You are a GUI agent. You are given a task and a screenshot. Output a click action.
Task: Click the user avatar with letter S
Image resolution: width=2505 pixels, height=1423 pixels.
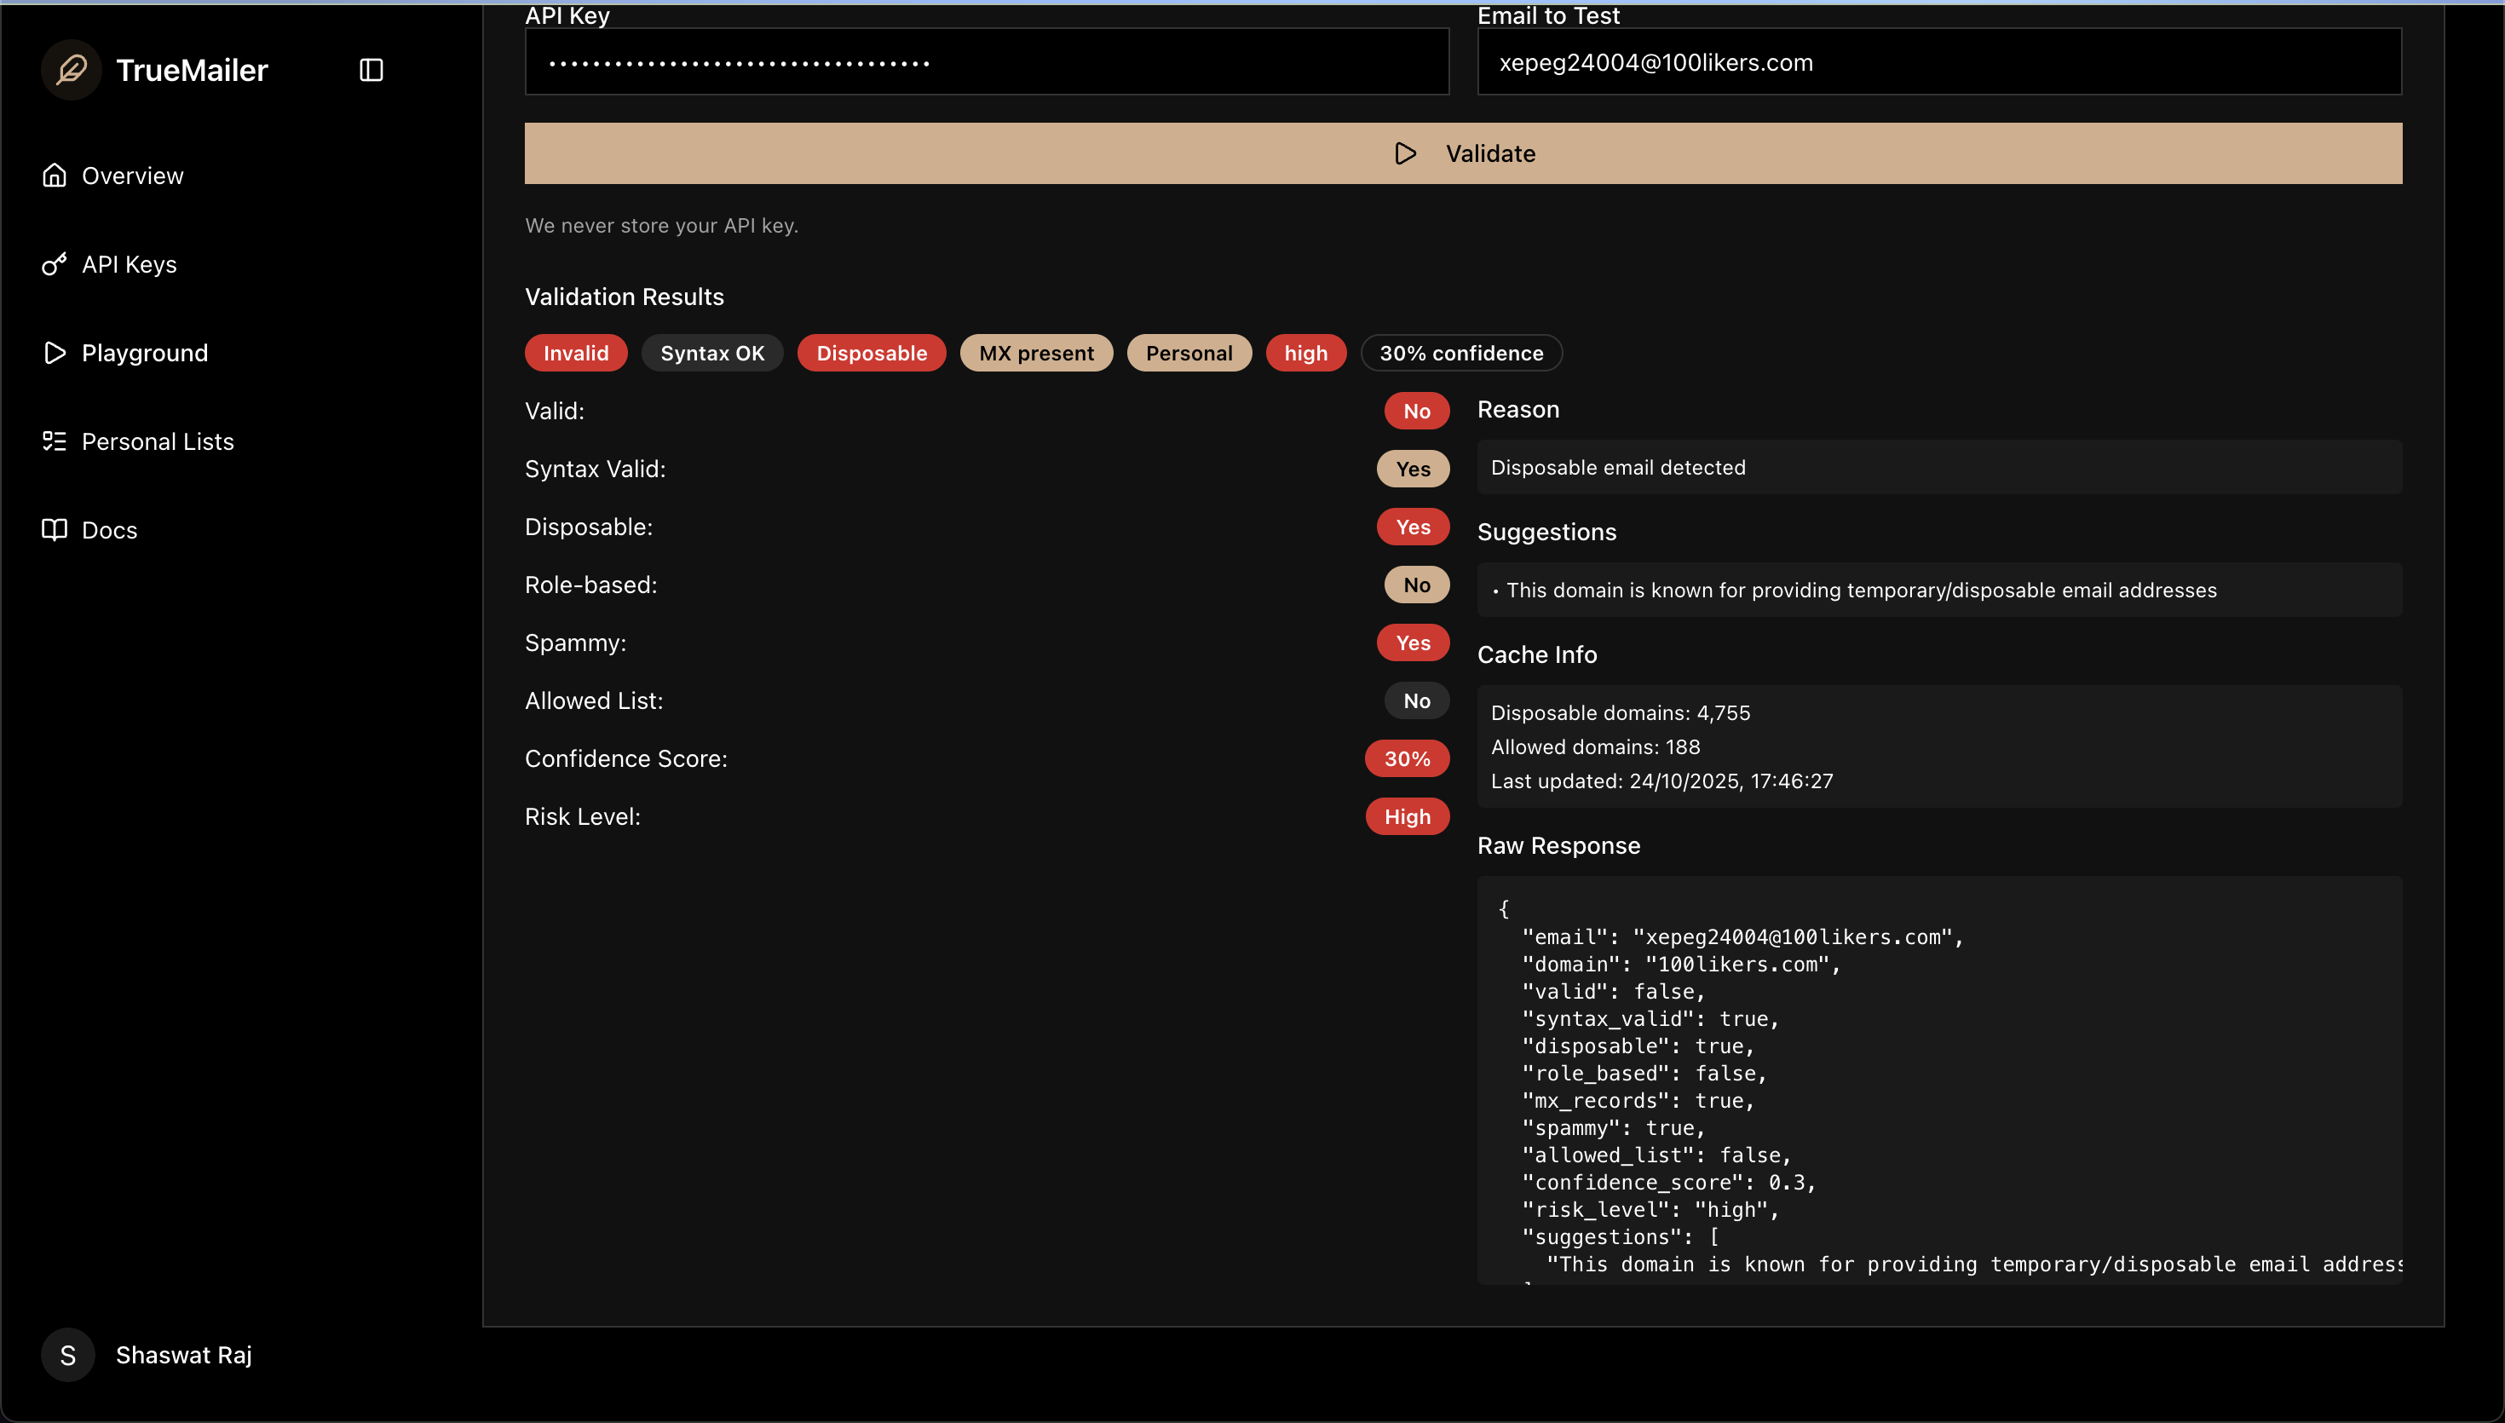[x=67, y=1355]
